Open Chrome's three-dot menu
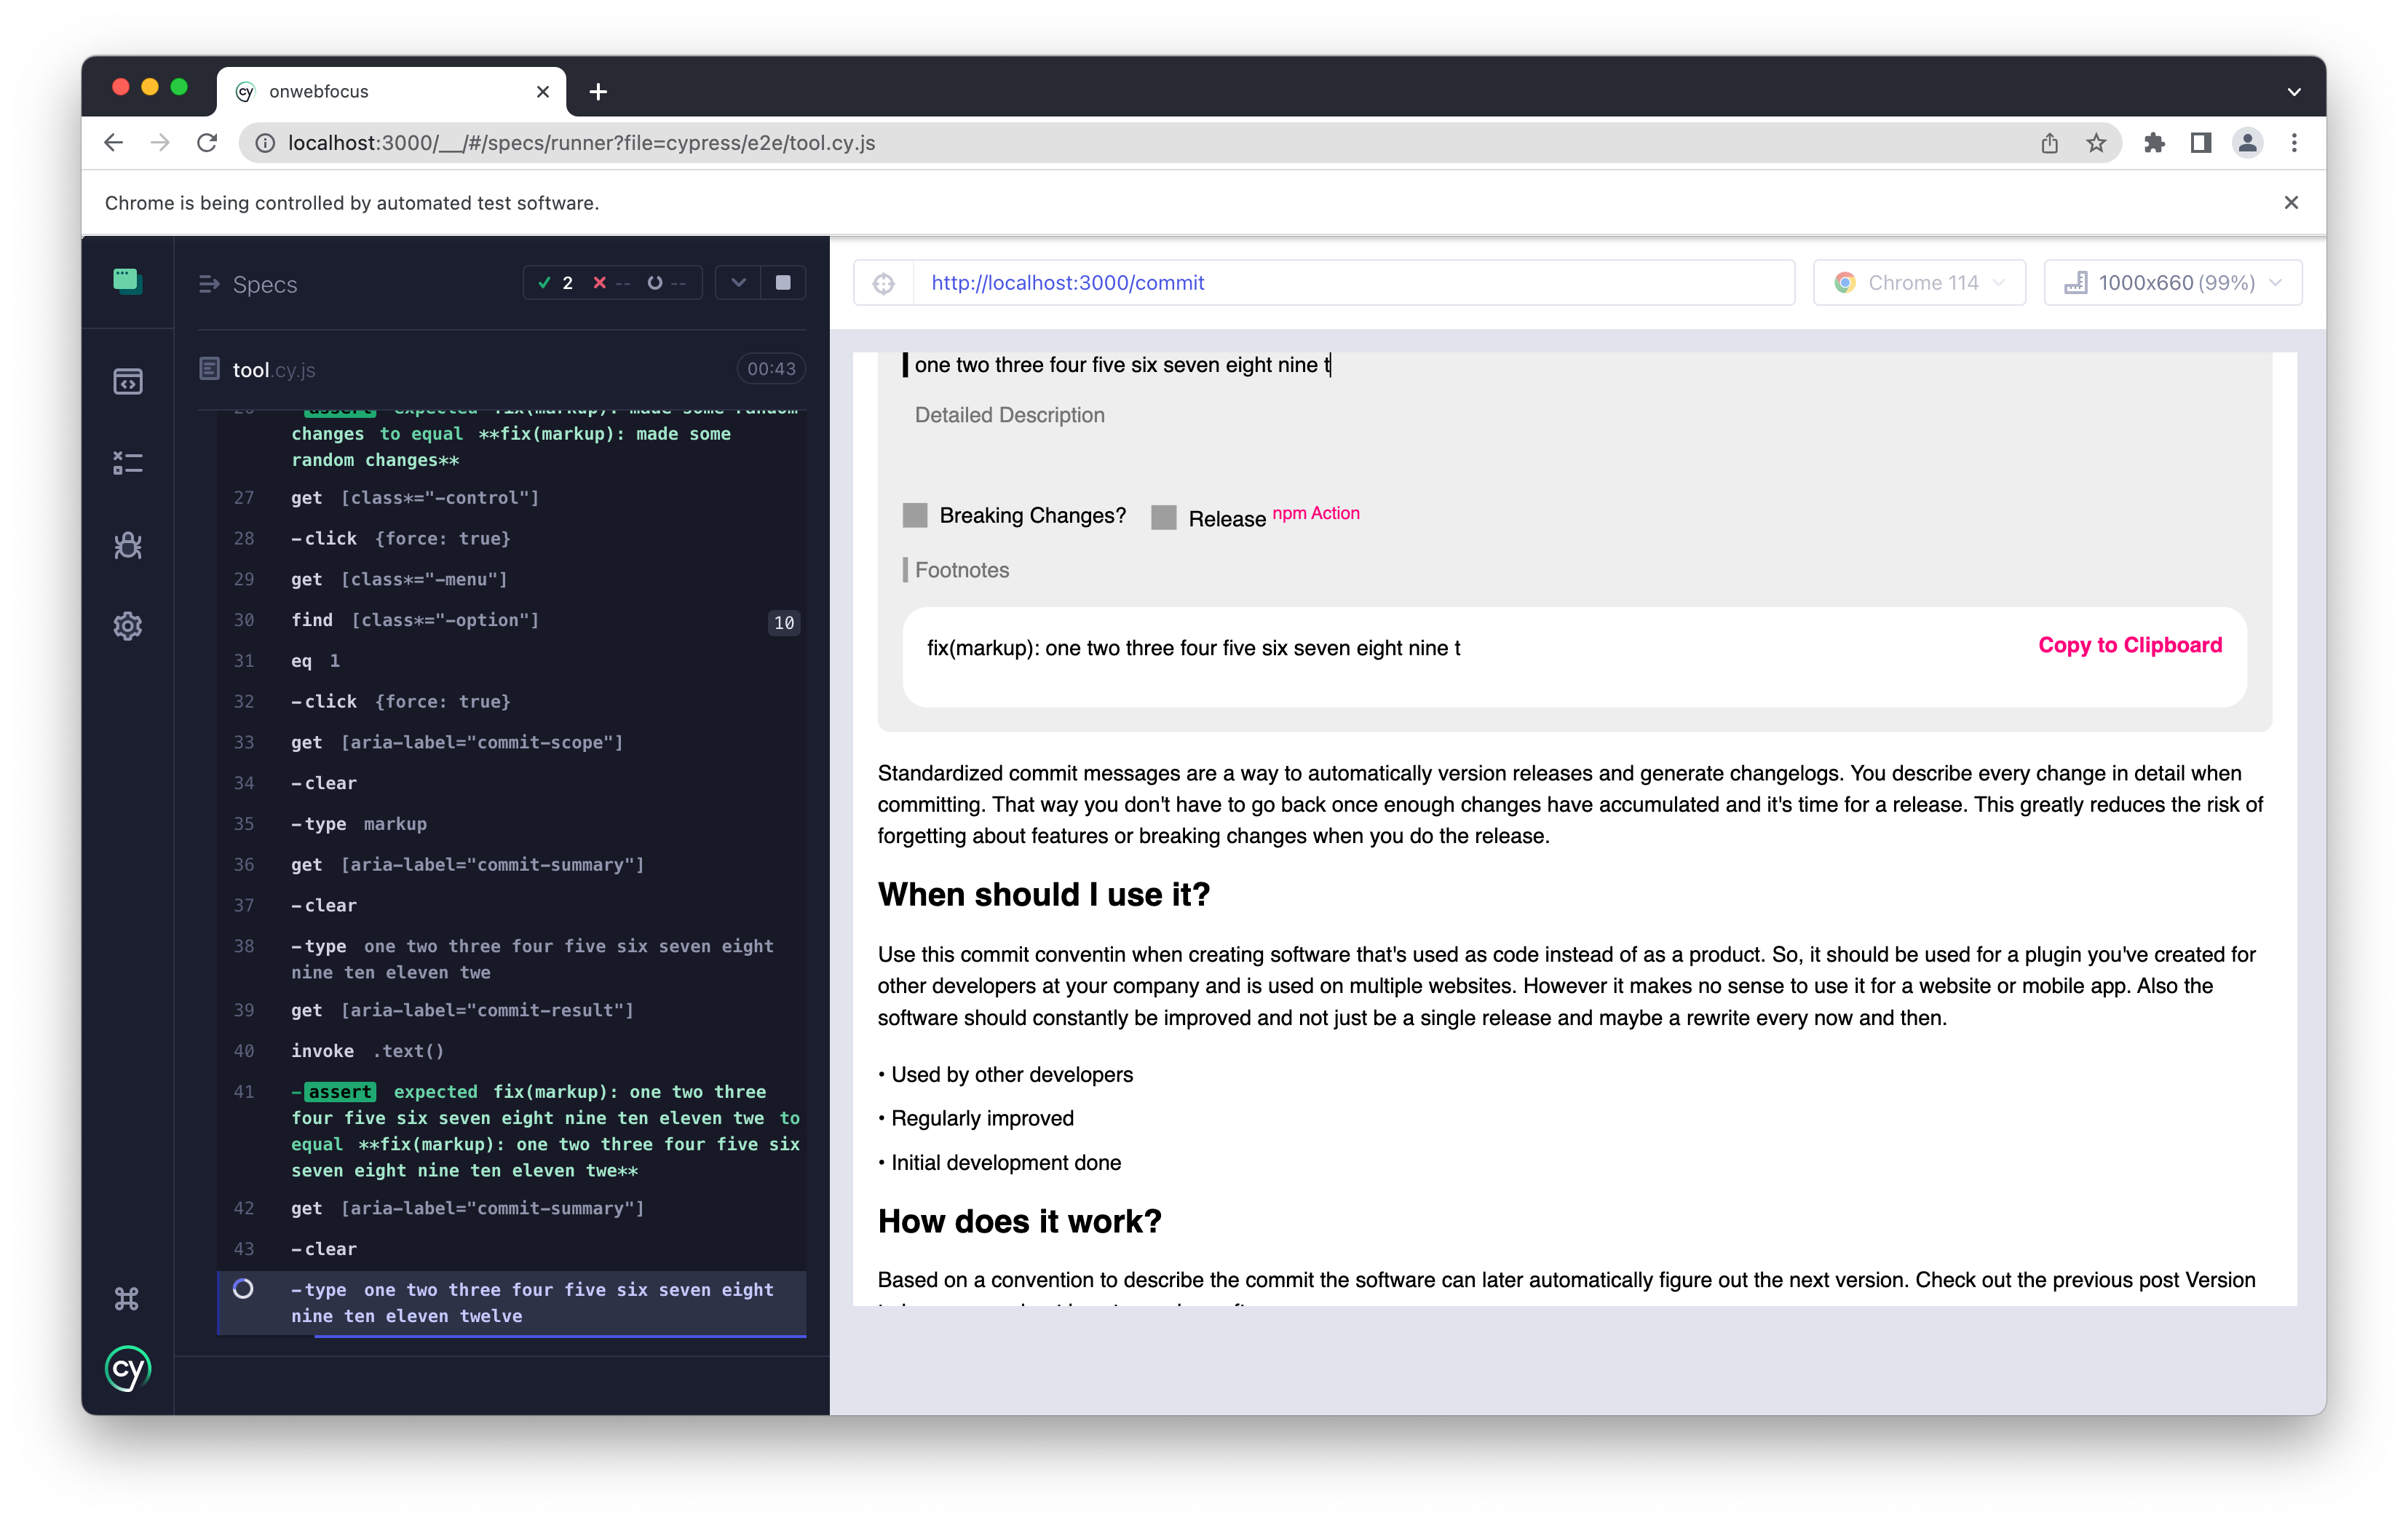2408x1523 pixels. pos(2294,142)
